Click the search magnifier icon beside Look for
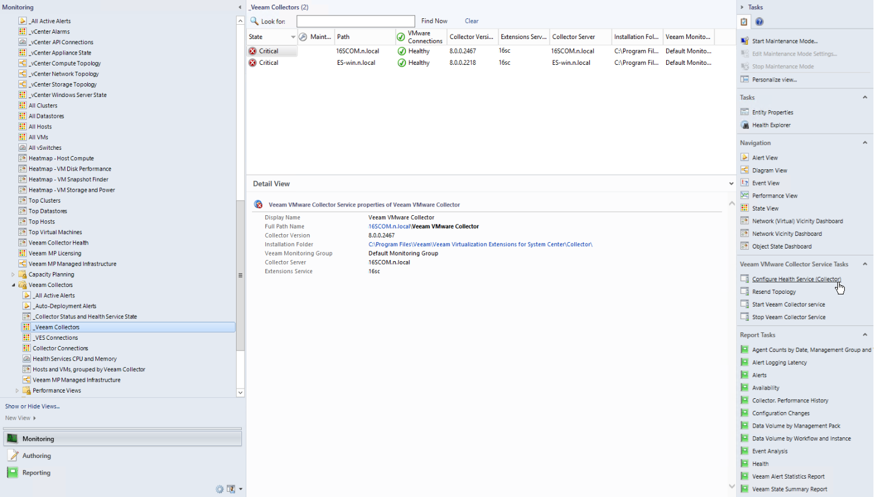 254,21
